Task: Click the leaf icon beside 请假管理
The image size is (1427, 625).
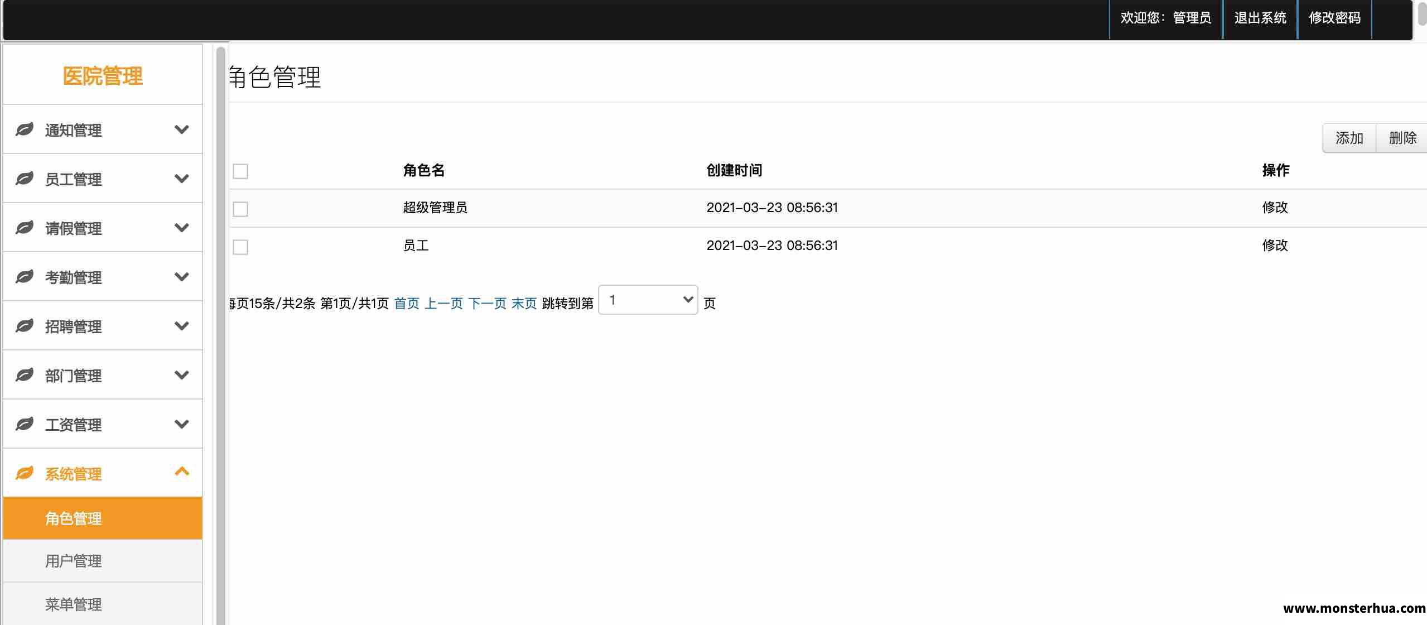Action: [25, 228]
